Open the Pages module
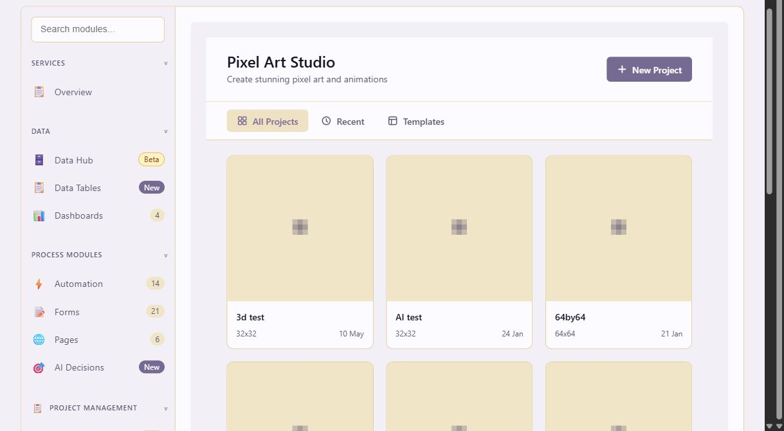This screenshot has height=431, width=784. [98, 340]
